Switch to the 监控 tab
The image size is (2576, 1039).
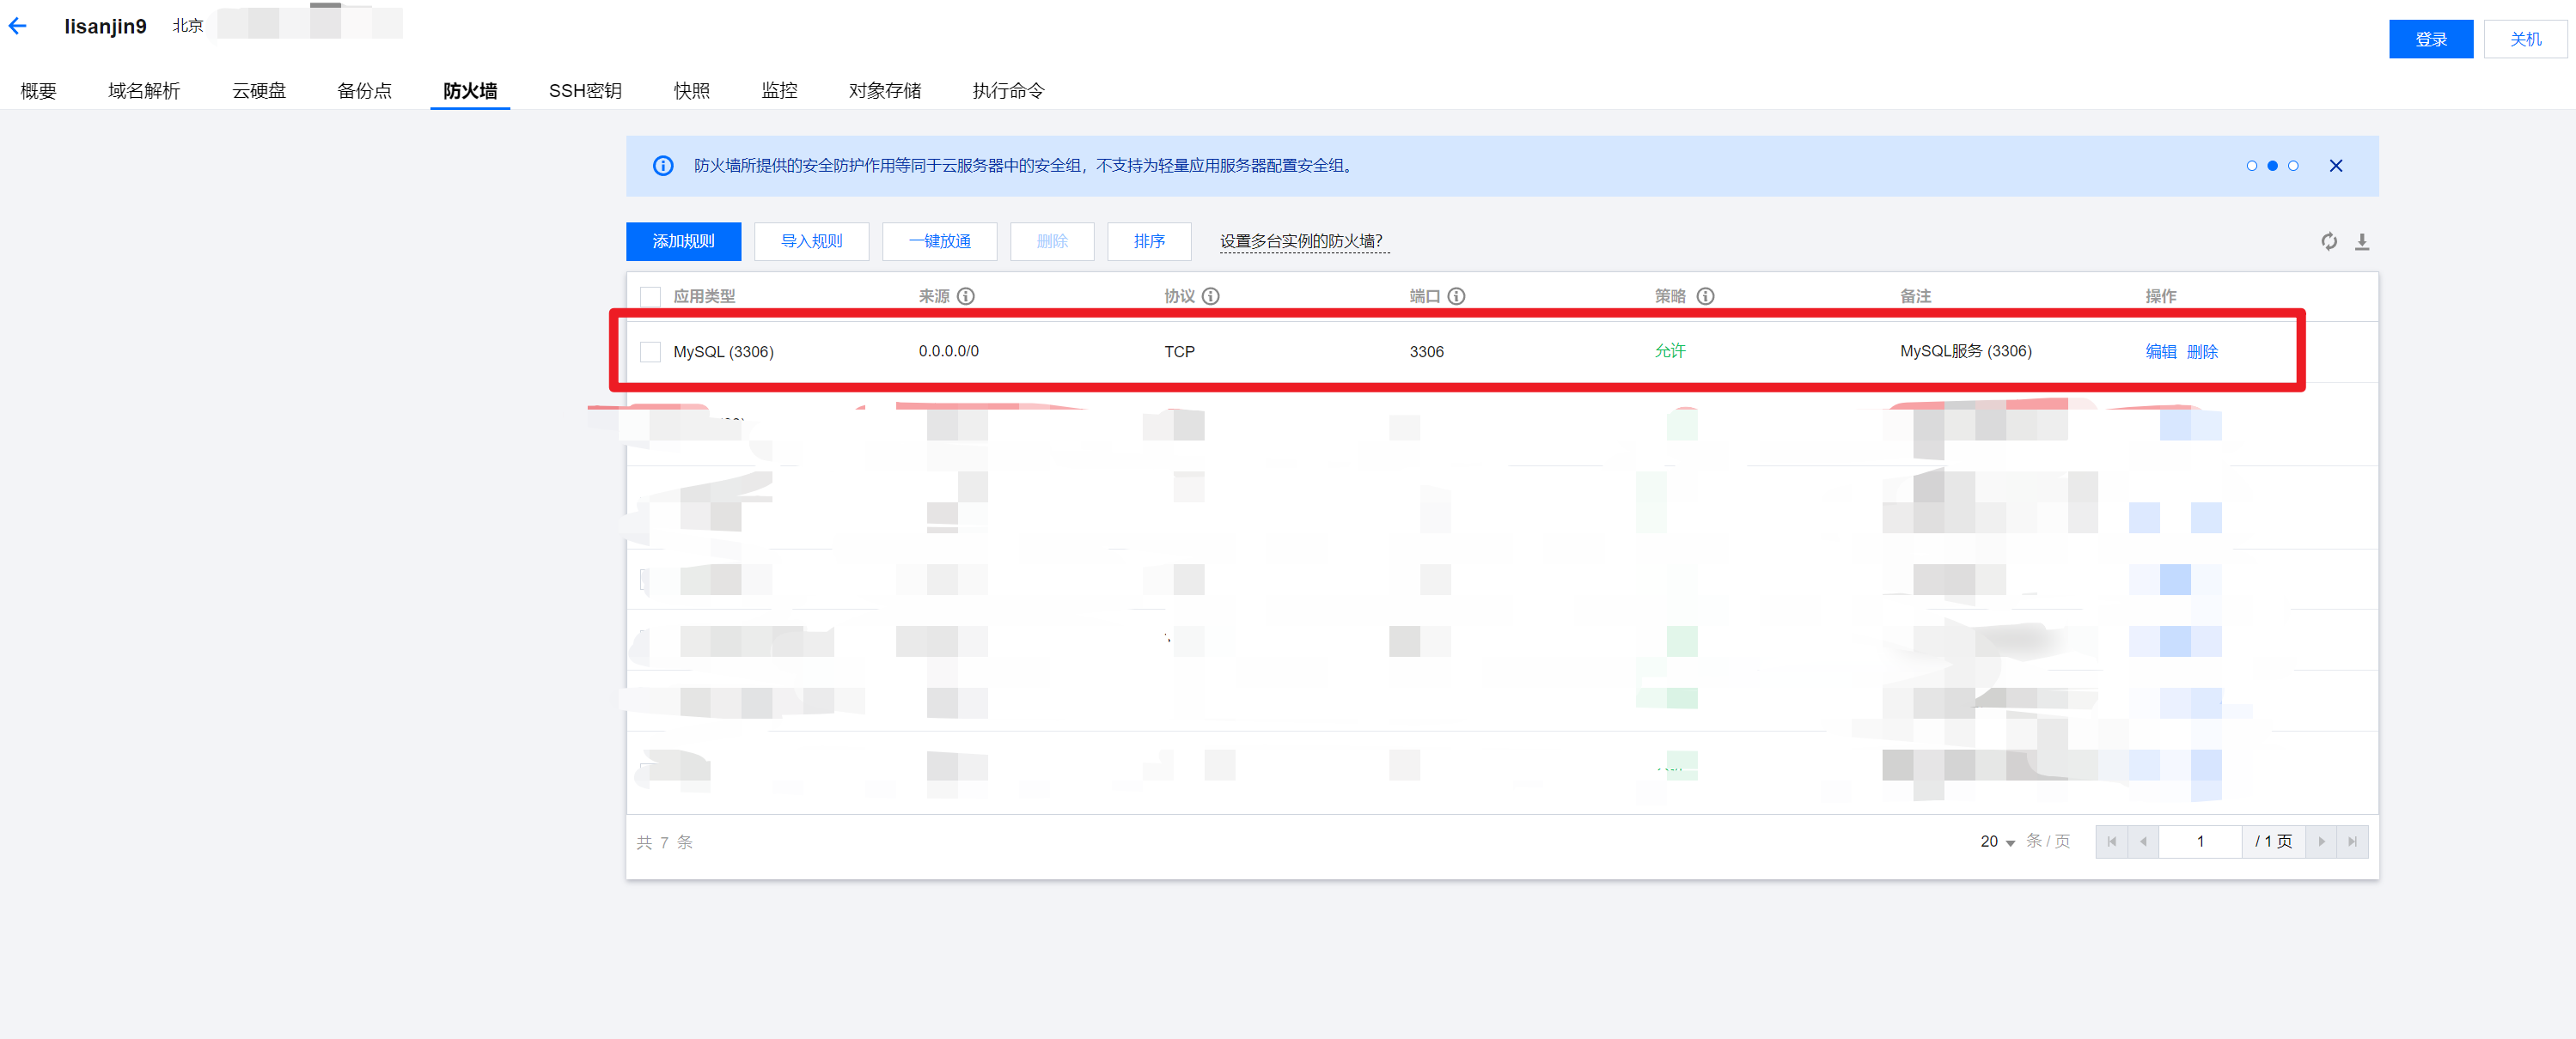[779, 91]
